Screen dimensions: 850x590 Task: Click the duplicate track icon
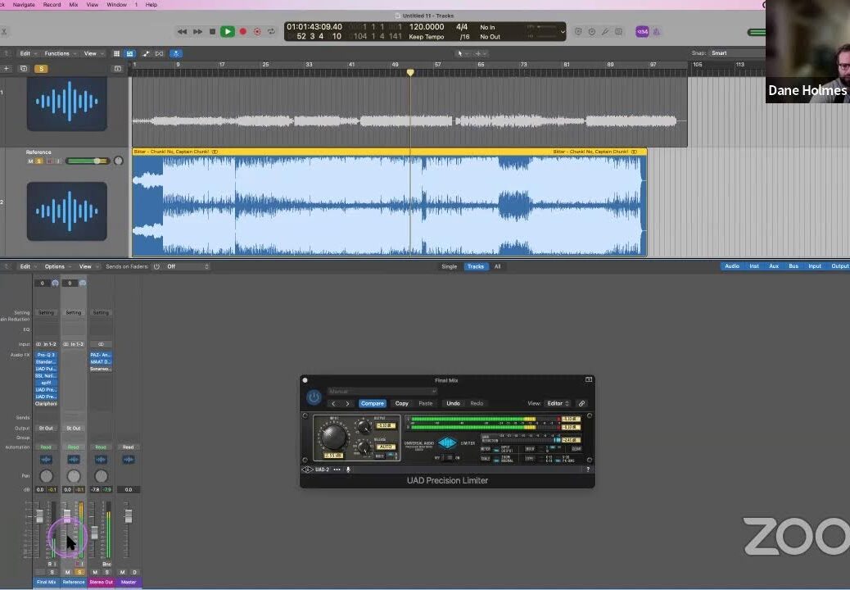coord(23,69)
